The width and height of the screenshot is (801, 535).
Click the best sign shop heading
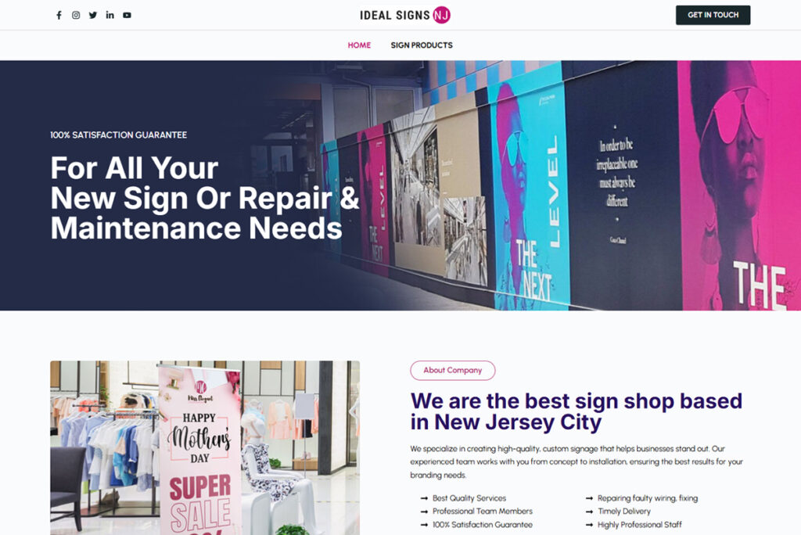tap(577, 412)
